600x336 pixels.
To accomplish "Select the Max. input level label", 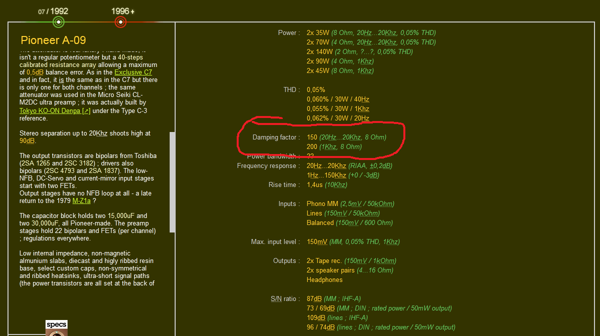I will point(276,241).
